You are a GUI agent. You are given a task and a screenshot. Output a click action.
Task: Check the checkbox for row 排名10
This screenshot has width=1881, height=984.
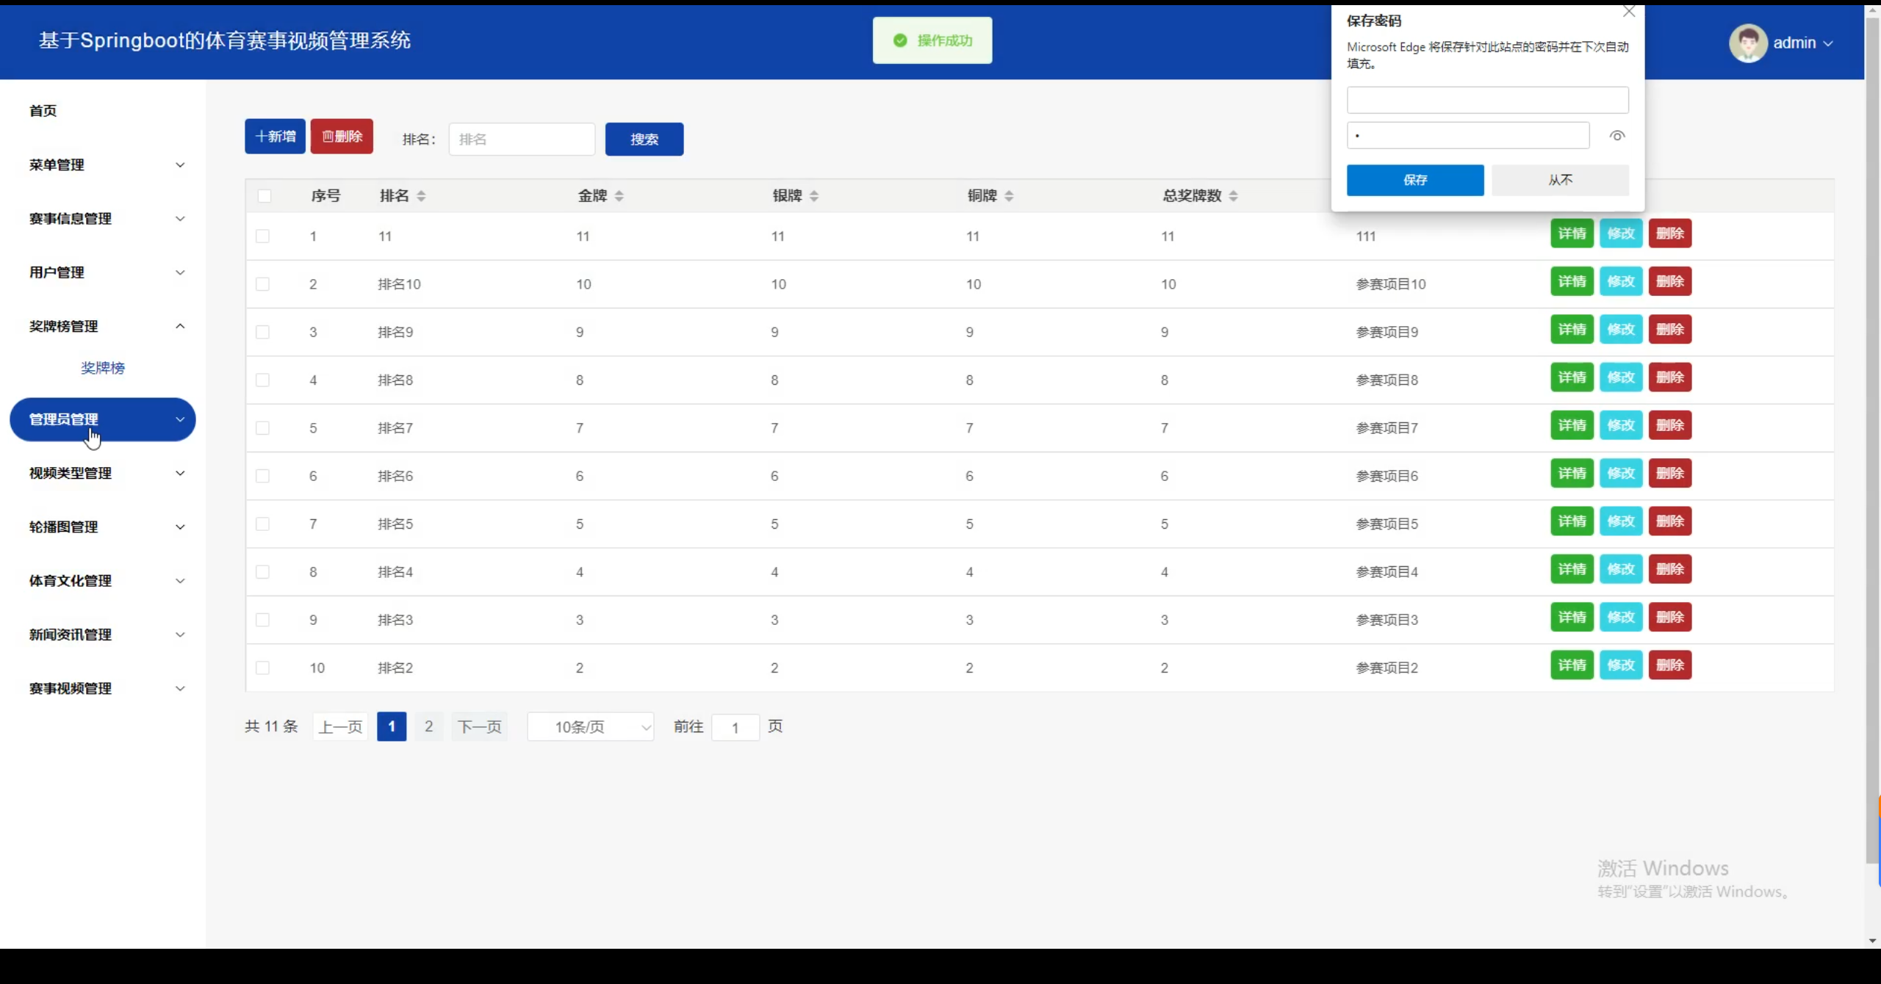(x=262, y=284)
